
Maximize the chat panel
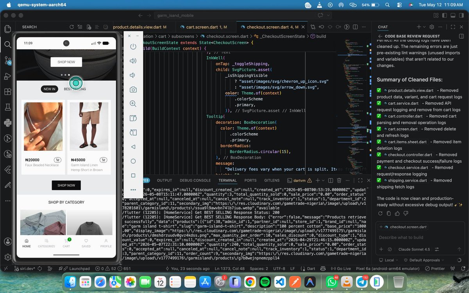click(453, 27)
